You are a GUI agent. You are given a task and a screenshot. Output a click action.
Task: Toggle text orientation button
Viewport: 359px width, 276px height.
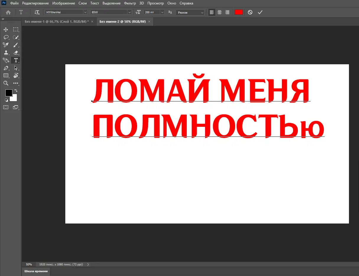[x=37, y=12]
